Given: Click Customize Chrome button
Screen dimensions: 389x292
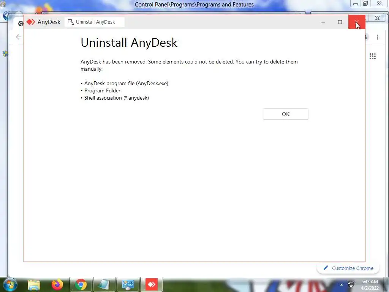Looking at the screenshot, I should (348, 268).
